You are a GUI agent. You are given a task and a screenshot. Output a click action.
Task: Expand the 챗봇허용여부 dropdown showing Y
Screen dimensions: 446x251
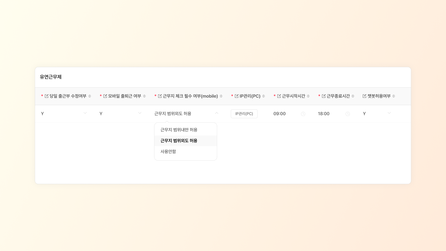click(x=389, y=113)
